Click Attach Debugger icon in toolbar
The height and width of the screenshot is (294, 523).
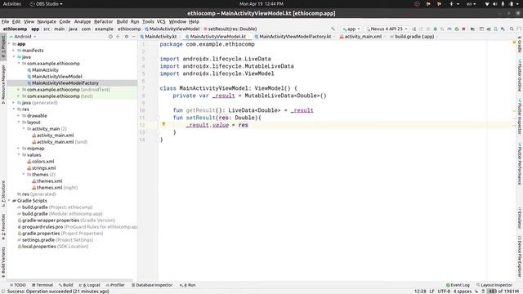457,29
